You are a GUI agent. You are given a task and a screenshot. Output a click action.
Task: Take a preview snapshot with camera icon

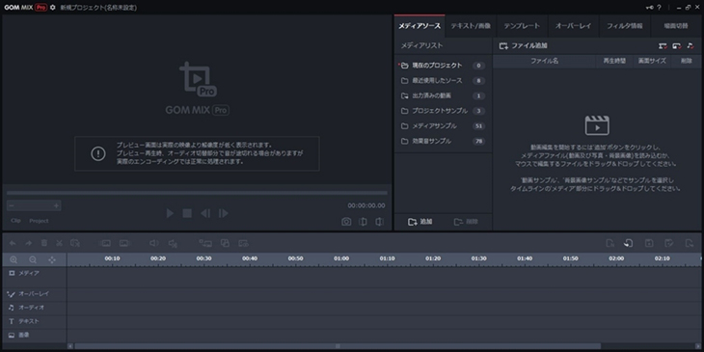pyautogui.click(x=346, y=222)
